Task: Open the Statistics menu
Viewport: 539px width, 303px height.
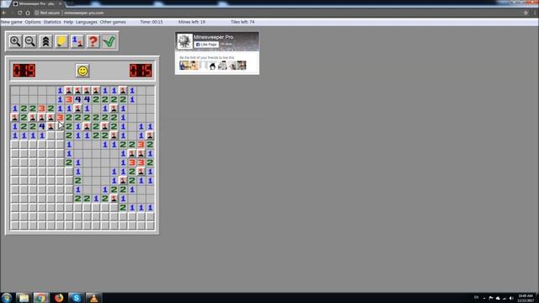Action: pos(52,22)
